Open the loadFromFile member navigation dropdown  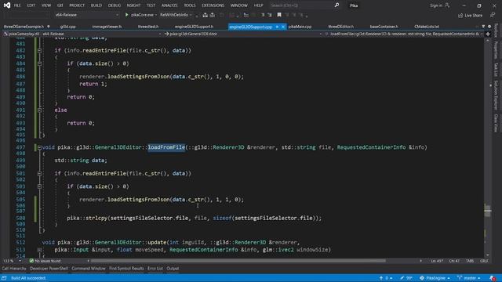pyautogui.click(x=405, y=34)
